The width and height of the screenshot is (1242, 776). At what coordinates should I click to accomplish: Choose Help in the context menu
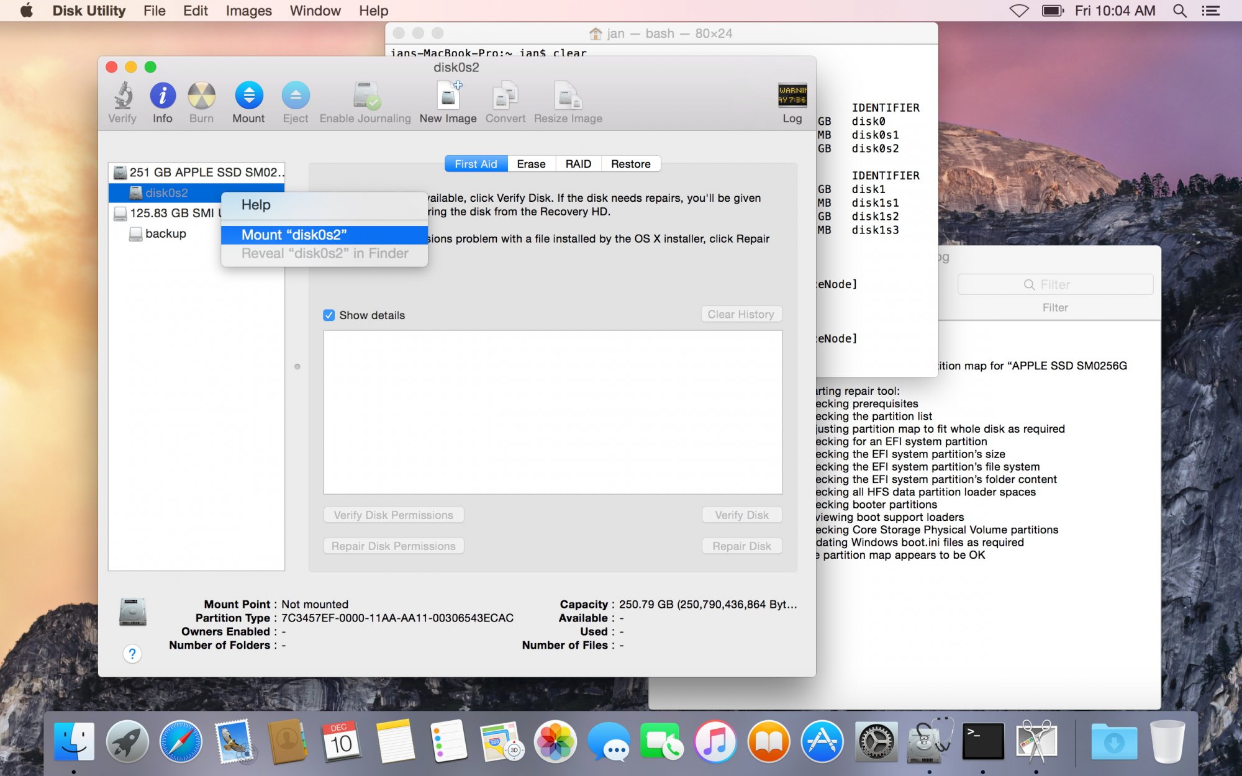click(256, 205)
